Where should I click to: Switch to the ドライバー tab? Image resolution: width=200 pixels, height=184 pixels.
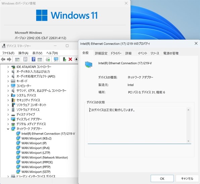point(116,53)
